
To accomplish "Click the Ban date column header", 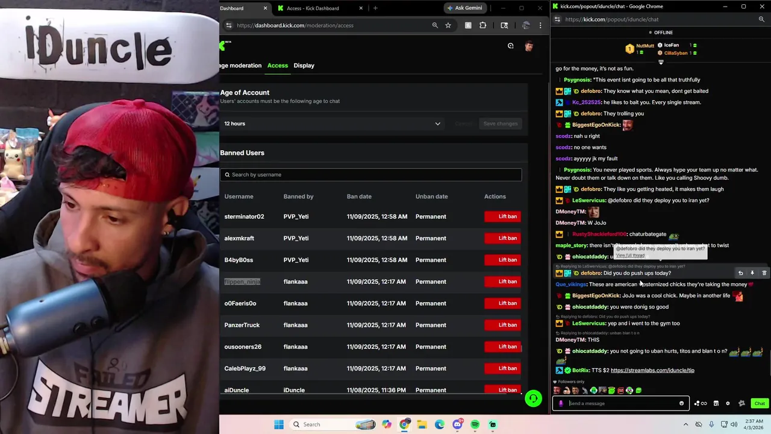I will (x=359, y=197).
